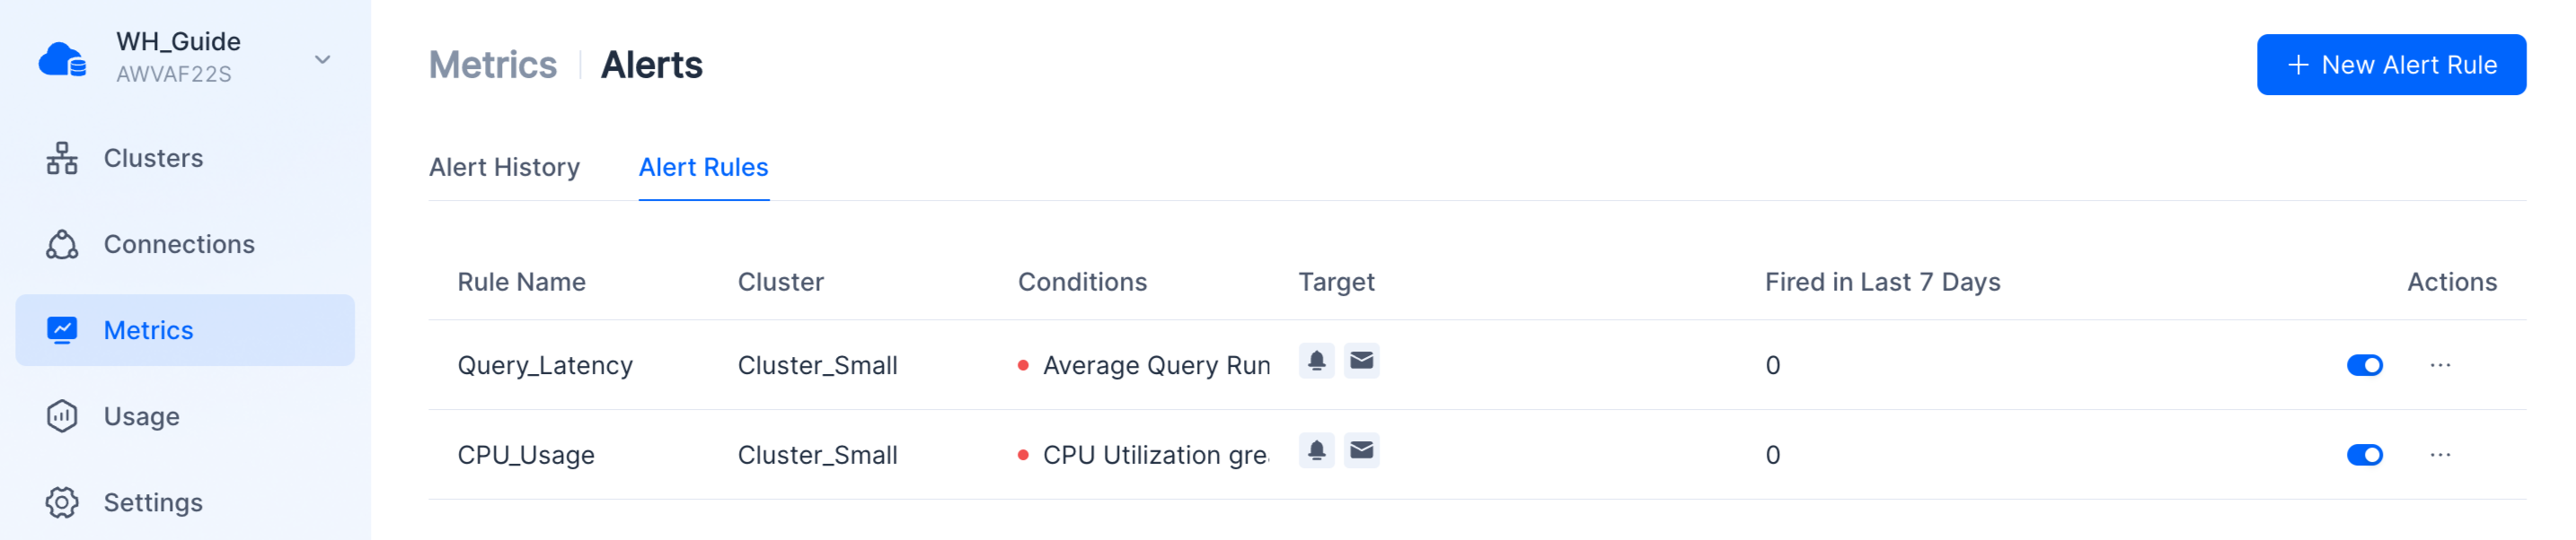Go to Metrics breadcrumb heading

(492, 65)
